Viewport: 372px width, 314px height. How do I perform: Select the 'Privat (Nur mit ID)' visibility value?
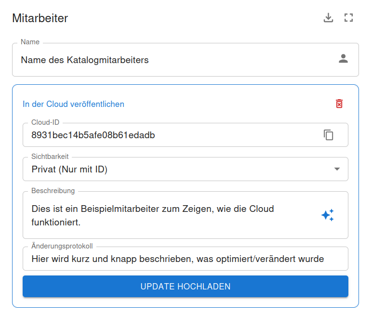click(x=69, y=170)
